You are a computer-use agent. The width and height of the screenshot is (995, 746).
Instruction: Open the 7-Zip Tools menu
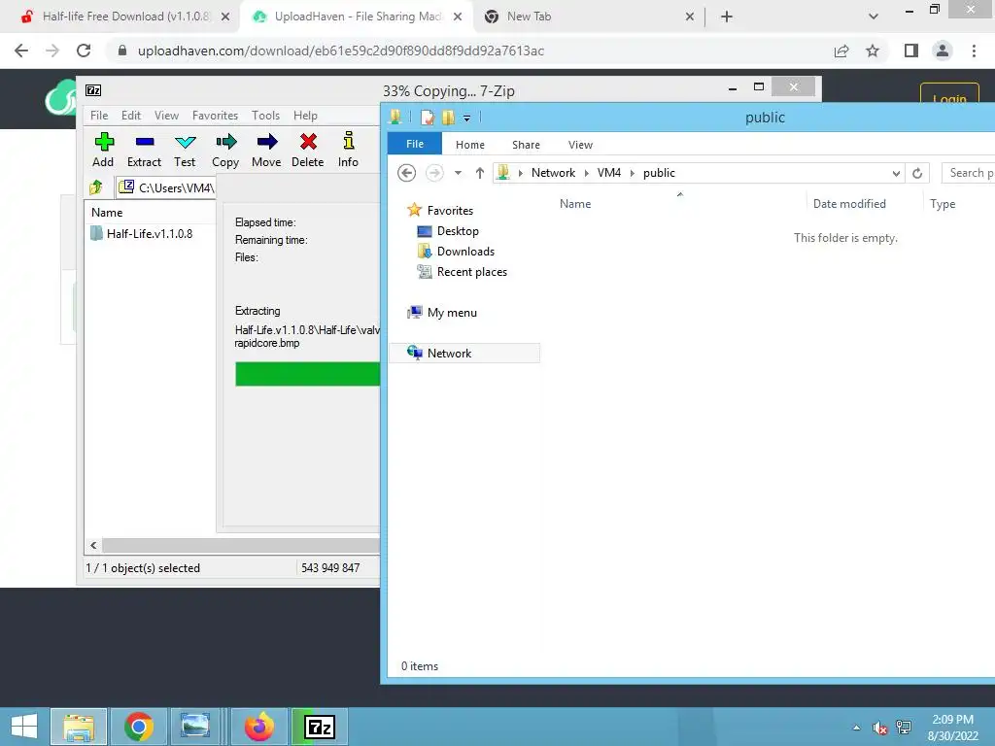[x=265, y=116]
